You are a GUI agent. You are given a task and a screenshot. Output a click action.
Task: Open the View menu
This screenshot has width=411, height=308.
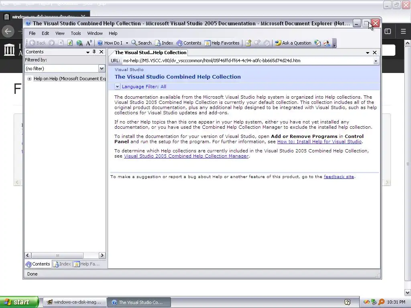tap(60, 33)
